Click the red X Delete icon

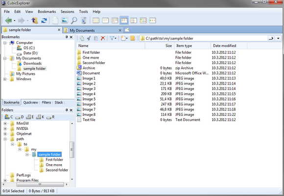(103, 38)
